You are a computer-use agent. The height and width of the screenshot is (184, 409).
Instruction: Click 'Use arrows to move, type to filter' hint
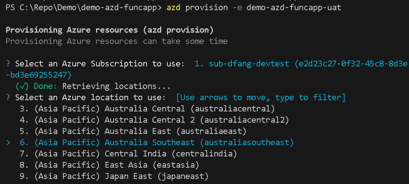point(261,98)
